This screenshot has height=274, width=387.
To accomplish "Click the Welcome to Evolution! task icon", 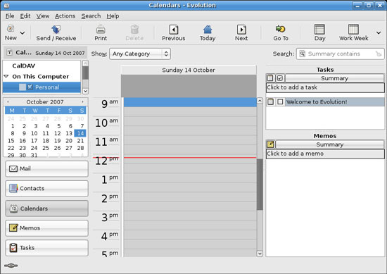I will [x=270, y=102].
